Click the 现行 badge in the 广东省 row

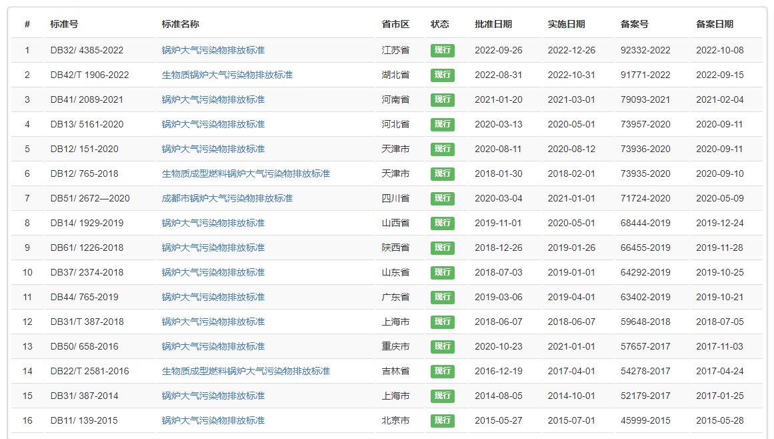[442, 297]
